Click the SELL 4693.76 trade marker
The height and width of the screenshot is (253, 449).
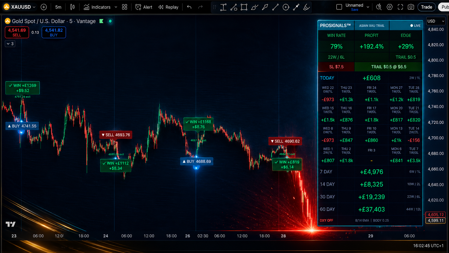[x=116, y=135]
